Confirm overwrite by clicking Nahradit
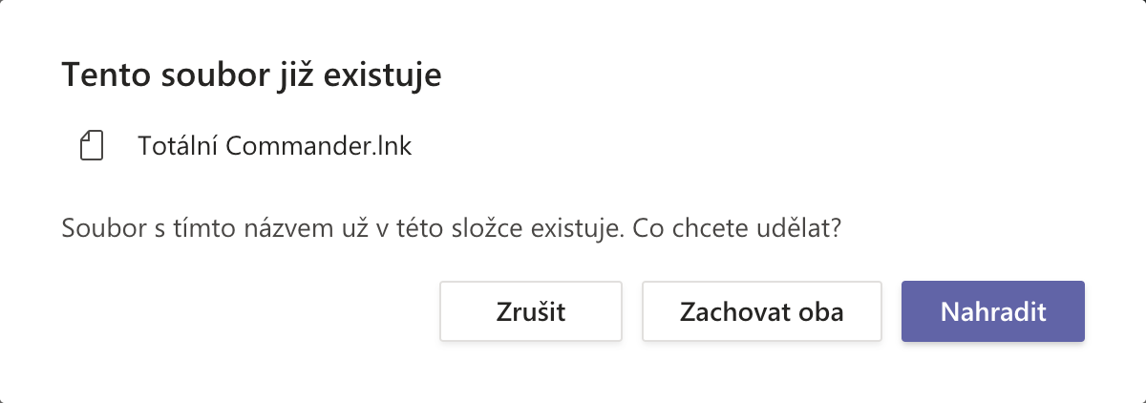 pyautogui.click(x=992, y=311)
